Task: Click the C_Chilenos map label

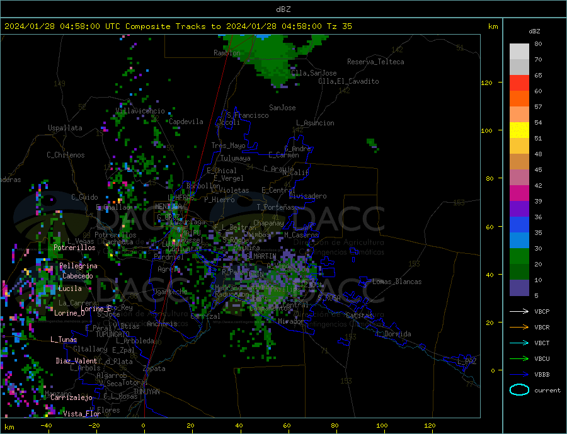Action: point(66,155)
